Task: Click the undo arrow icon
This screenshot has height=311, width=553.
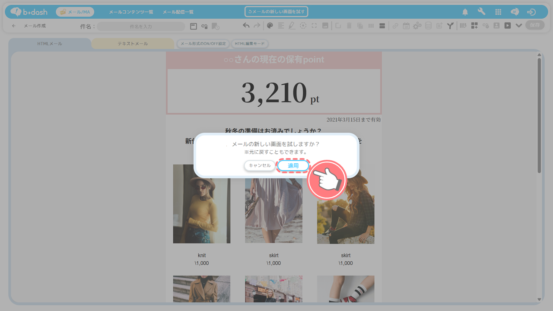Action: point(246,26)
